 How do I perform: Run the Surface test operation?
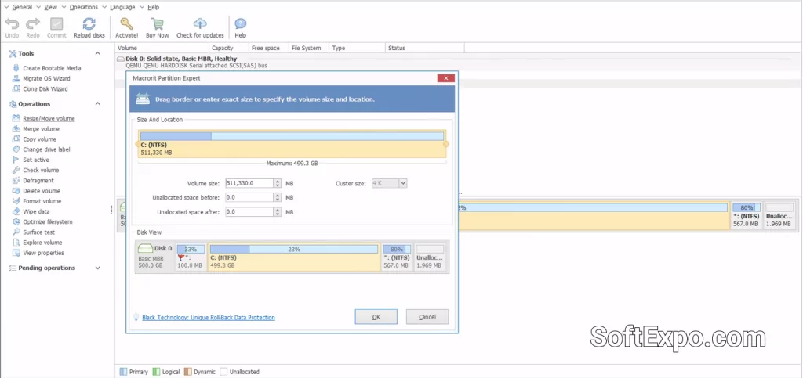click(x=39, y=232)
